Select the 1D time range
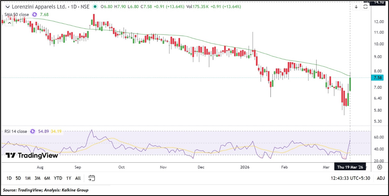389x196 pixels. tap(9, 178)
